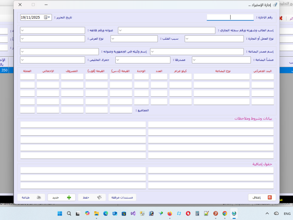
Task: Expand the جمرك التخليص dropdown
Action: coord(22,60)
